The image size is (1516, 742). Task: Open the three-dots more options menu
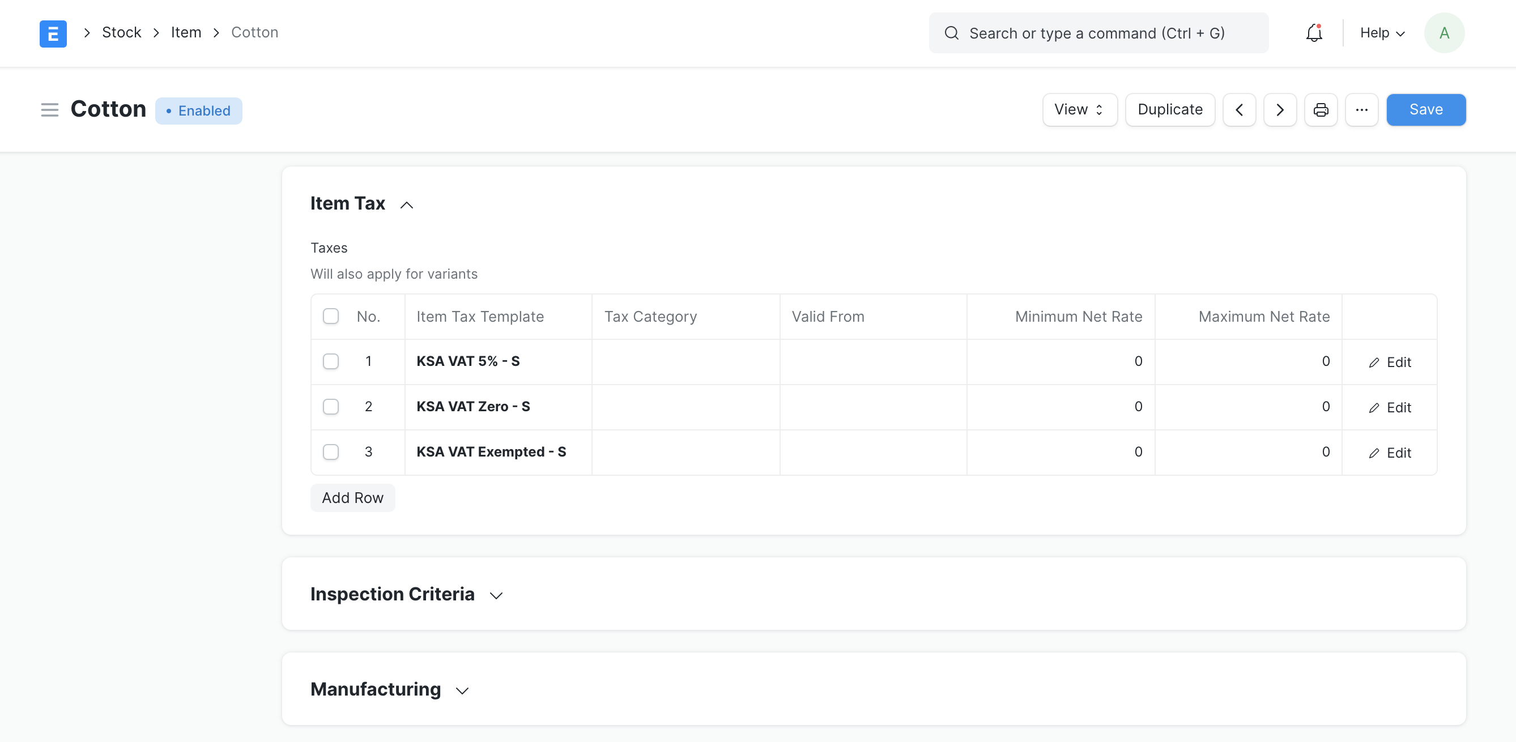click(x=1361, y=110)
